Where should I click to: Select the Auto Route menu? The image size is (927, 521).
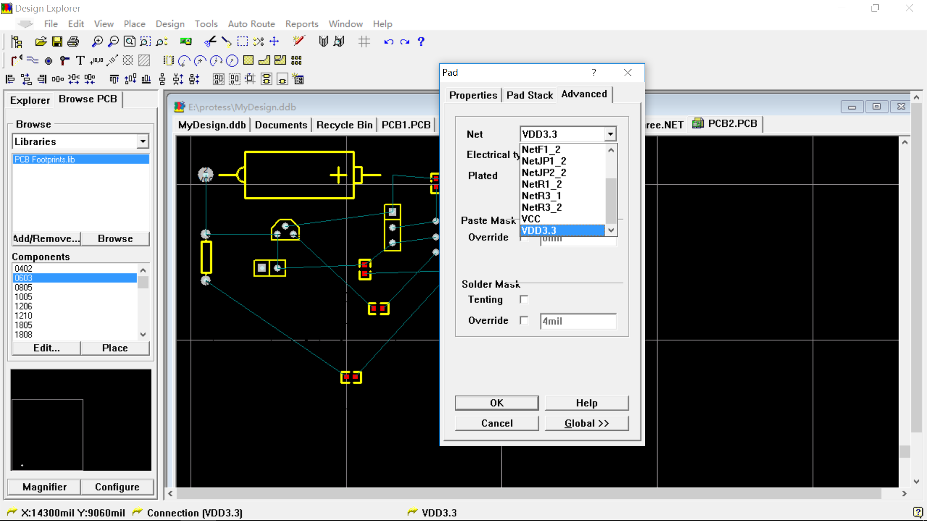[252, 24]
